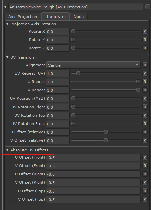The height and width of the screenshot is (210, 151).
Task: Click R reset beside Alignment dropdown
Action: (x=145, y=65)
